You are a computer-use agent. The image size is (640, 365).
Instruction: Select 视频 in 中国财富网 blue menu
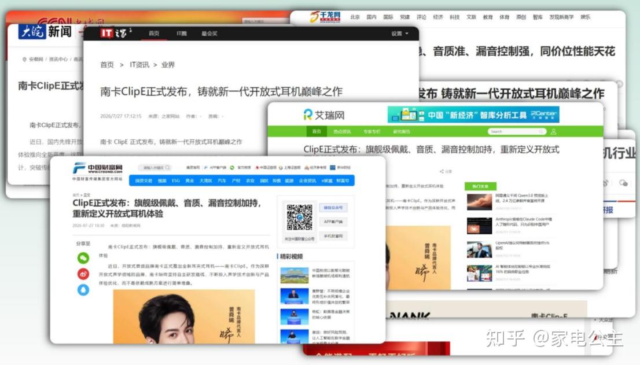(162, 180)
